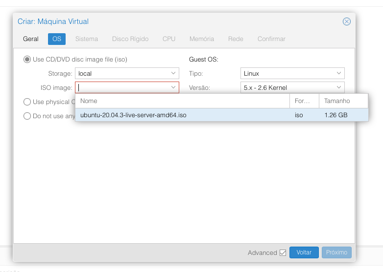Expand the Tipo dropdown arrow
383x272 pixels.
(339, 73)
